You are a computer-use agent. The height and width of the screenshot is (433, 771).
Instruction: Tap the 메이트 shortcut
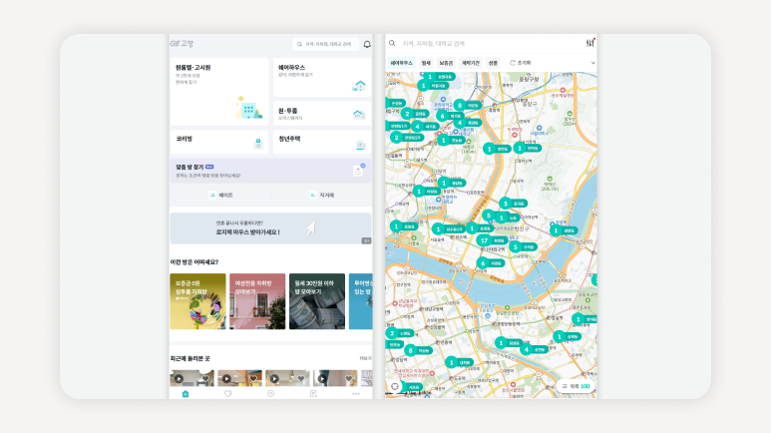[x=220, y=196]
